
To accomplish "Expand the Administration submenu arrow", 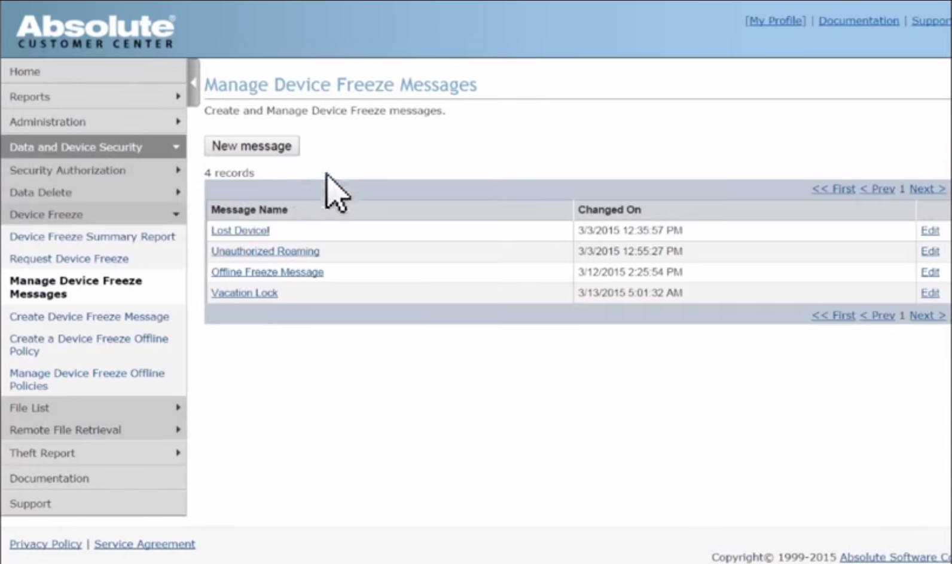I will pyautogui.click(x=178, y=121).
